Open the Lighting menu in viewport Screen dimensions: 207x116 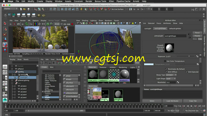coord(93,21)
